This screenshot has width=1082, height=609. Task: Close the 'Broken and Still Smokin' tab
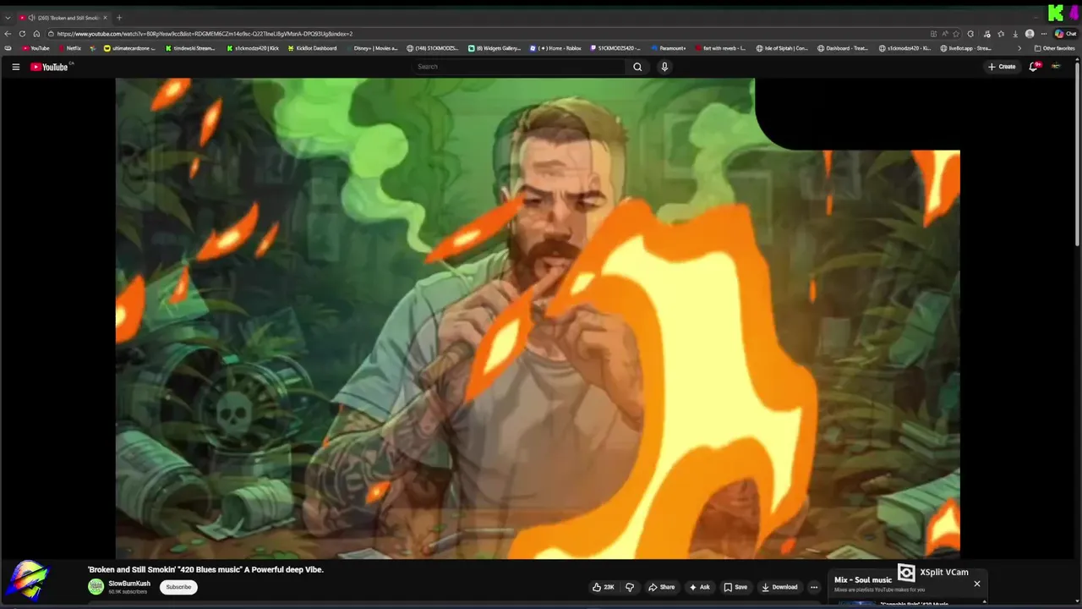[106, 18]
